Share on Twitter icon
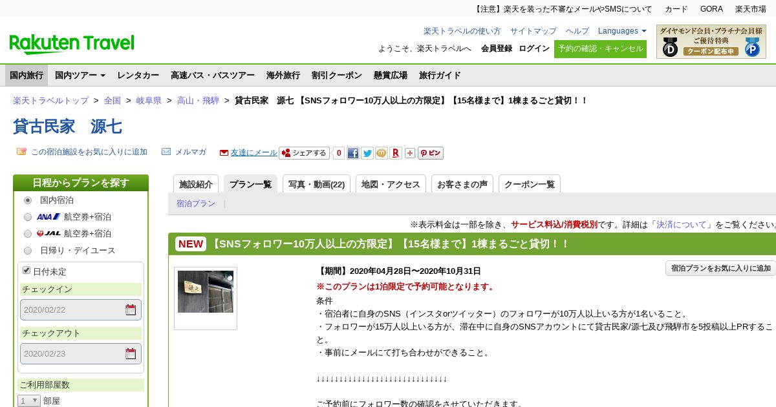Screen dimensions: 776x407 [x=367, y=153]
